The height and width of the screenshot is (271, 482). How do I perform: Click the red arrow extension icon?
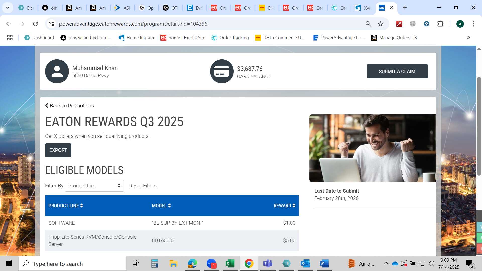pyautogui.click(x=399, y=24)
